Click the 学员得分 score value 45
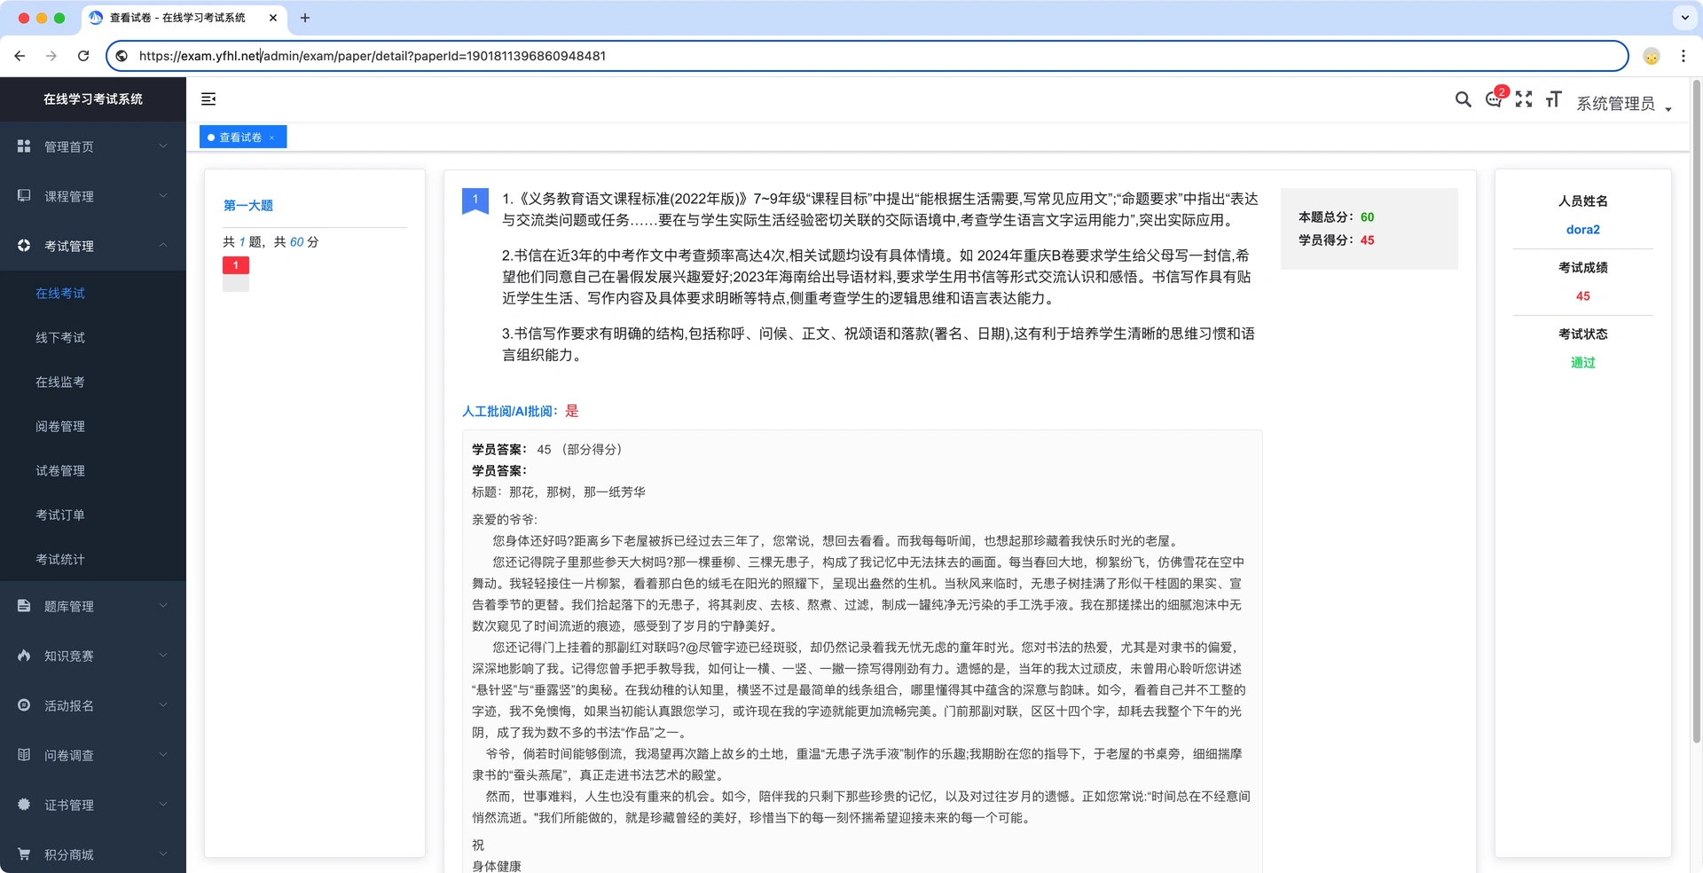1703x873 pixels. [x=1368, y=240]
